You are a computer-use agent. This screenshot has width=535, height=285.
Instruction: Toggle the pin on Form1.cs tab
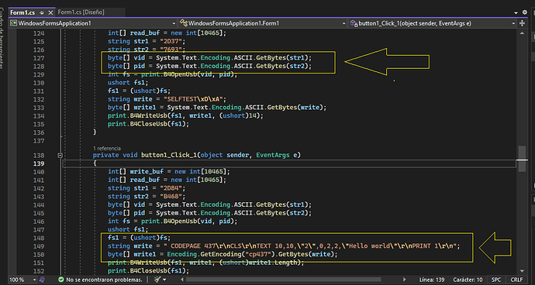point(42,12)
